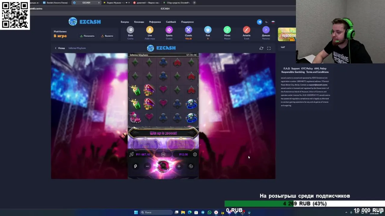This screenshot has height=216, width=385.
Task: Open bet options coin icon
Action: [x=195, y=154]
